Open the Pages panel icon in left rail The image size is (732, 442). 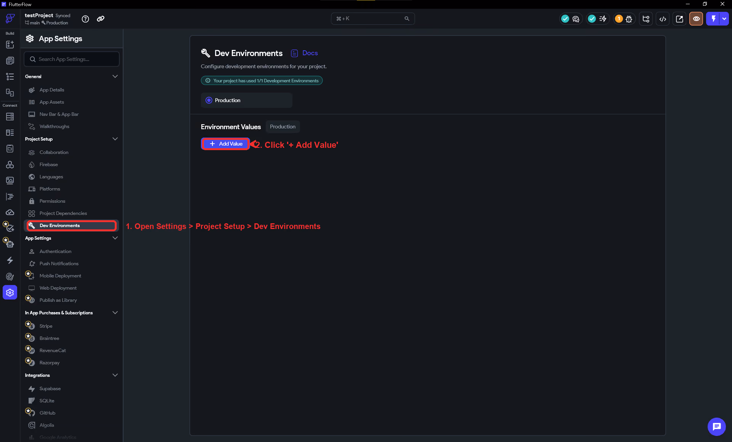[10, 61]
